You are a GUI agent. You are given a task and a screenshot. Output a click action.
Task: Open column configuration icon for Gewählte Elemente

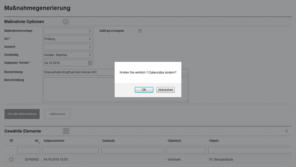coord(66,131)
